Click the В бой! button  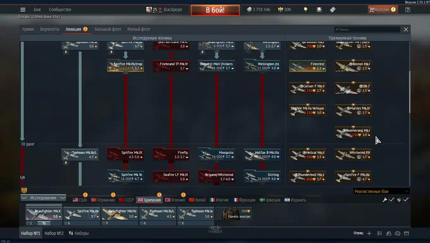[x=215, y=10]
